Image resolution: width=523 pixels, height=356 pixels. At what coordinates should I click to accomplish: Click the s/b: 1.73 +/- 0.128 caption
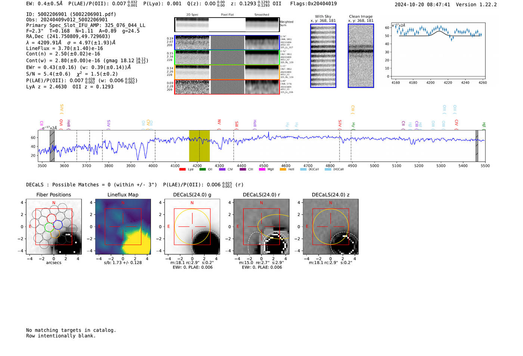click(123, 263)
